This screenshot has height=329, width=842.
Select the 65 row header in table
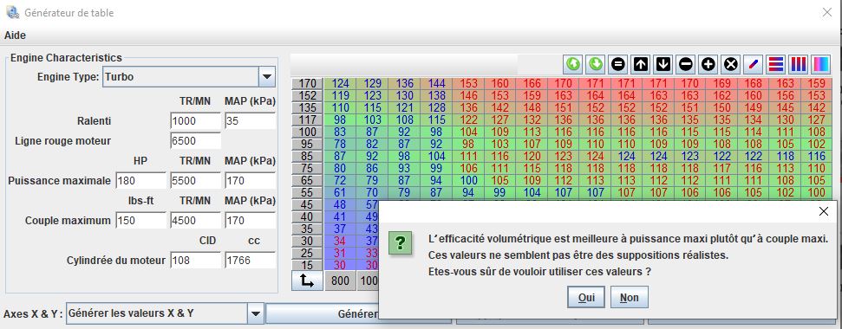coord(308,181)
